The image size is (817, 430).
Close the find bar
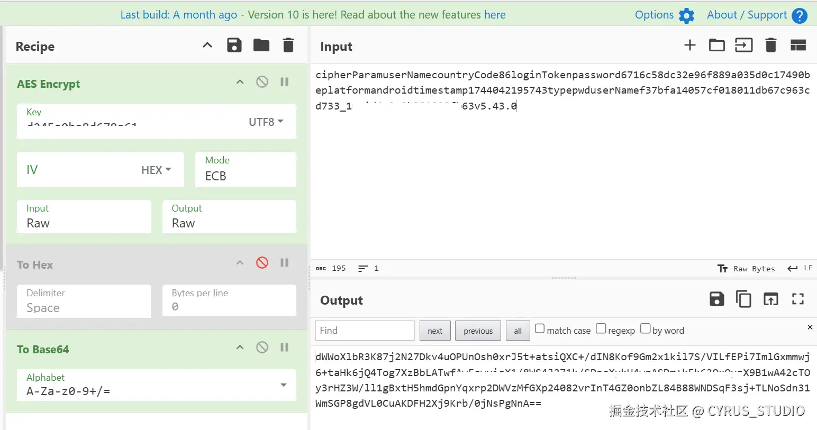[x=810, y=327]
